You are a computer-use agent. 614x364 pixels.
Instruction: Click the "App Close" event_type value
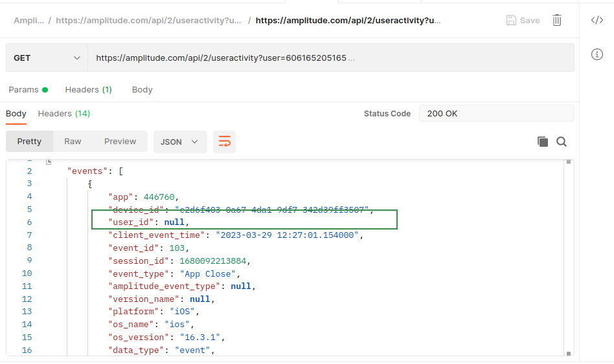[x=207, y=273]
